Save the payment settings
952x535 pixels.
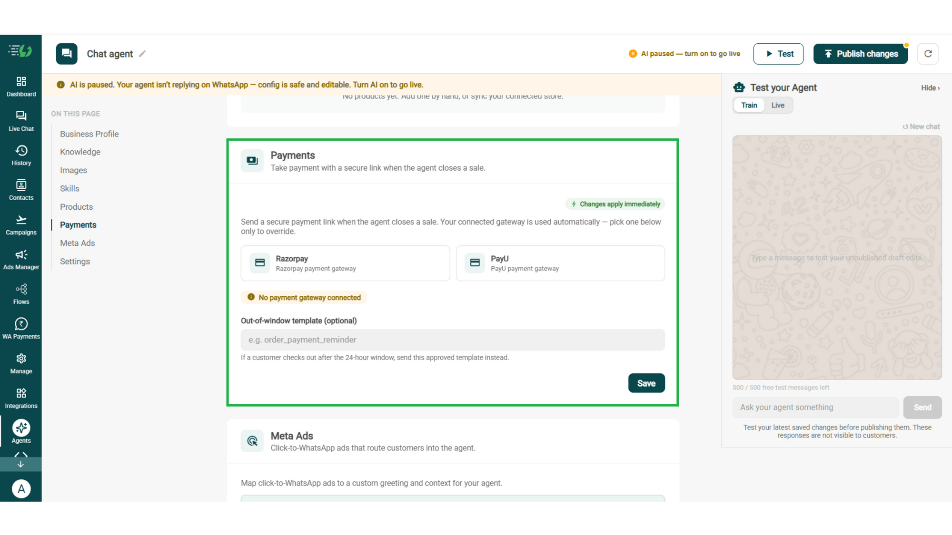646,383
